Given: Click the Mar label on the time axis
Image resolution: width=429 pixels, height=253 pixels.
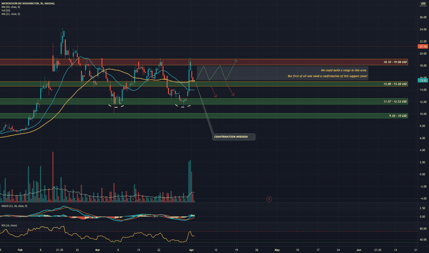Looking at the screenshot, I should coord(98,250).
